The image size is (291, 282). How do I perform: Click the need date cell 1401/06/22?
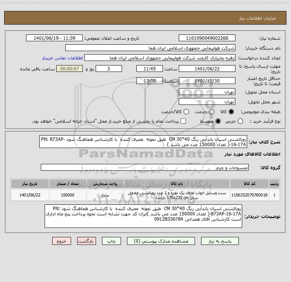pyautogui.click(x=30, y=195)
